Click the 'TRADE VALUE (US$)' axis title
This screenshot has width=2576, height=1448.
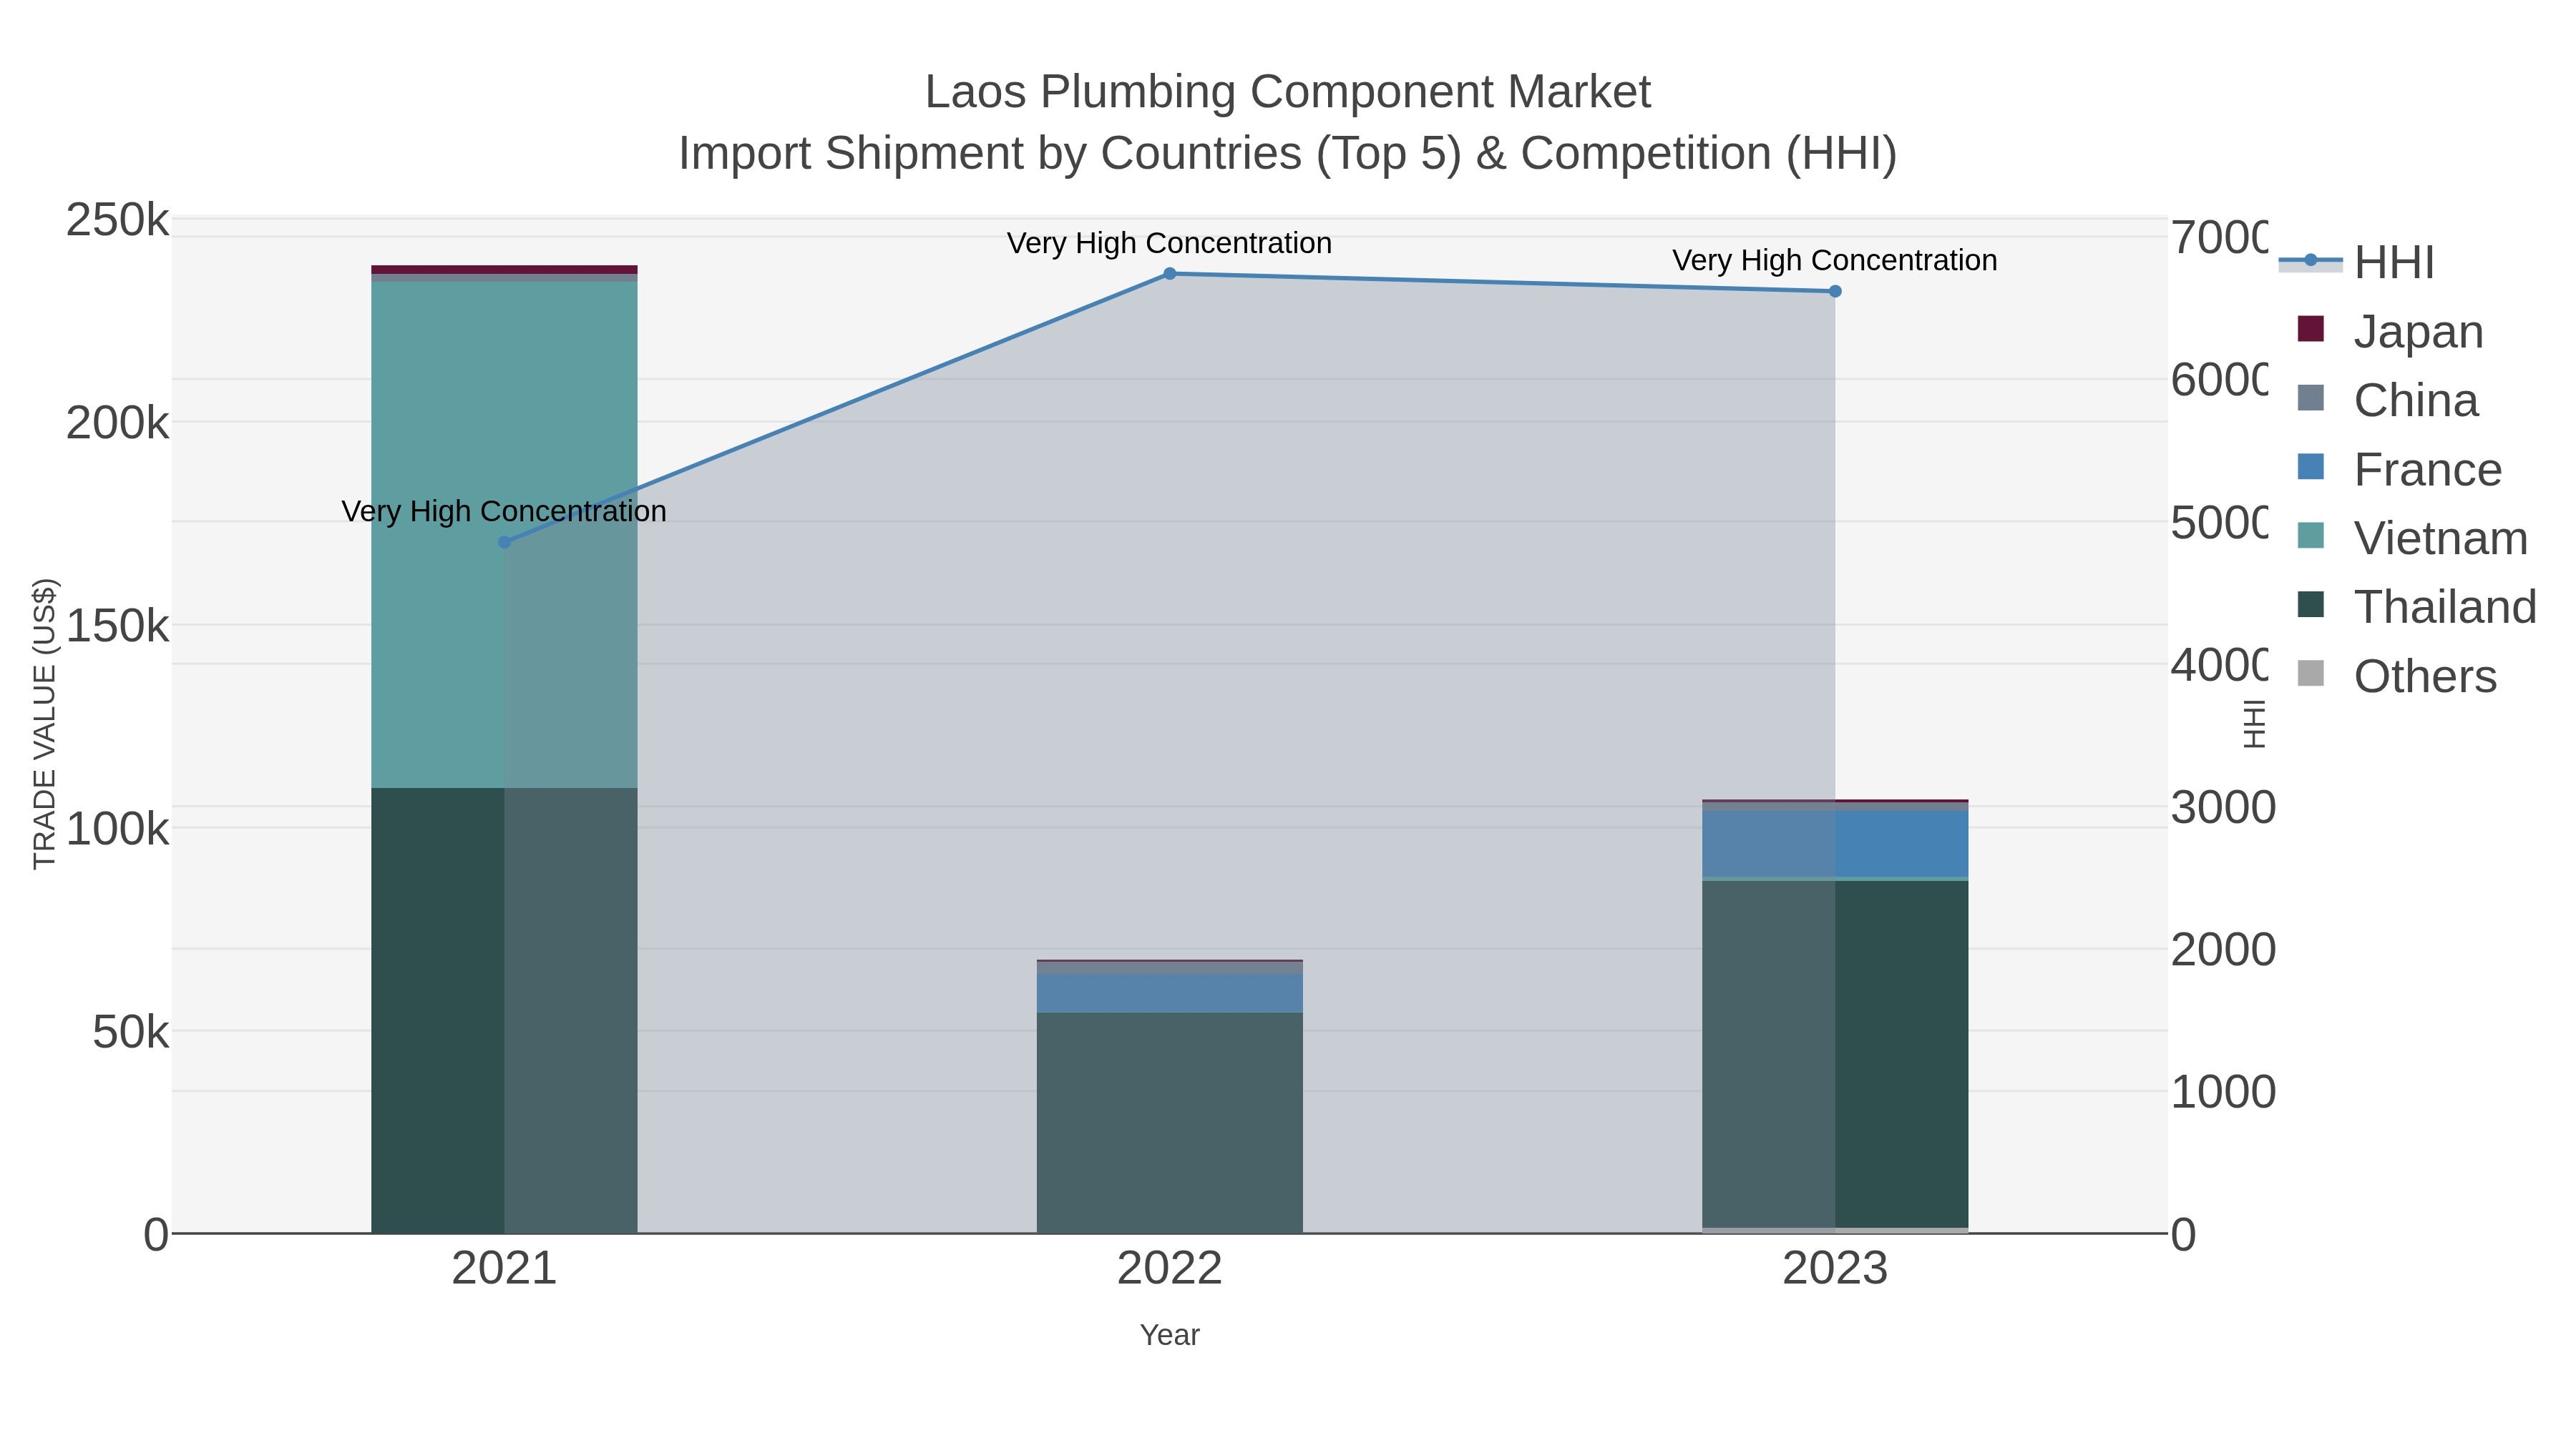[x=44, y=724]
